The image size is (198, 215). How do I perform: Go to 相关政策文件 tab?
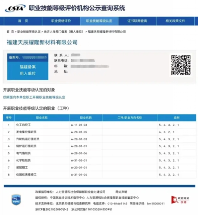pyautogui.click(x=175, y=21)
